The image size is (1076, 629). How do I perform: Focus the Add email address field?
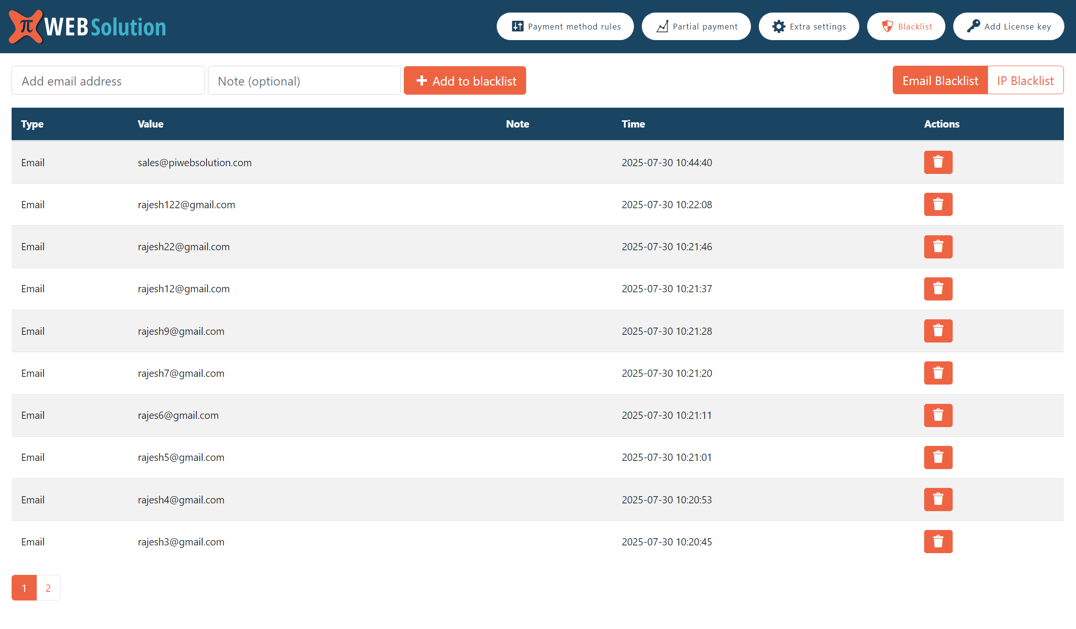point(108,81)
